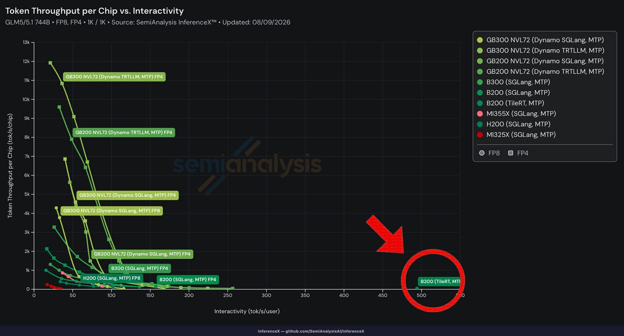Click chart label GB200 NVL72 (Dynamo TRTLLM, MTP) FP4

[x=124, y=133]
